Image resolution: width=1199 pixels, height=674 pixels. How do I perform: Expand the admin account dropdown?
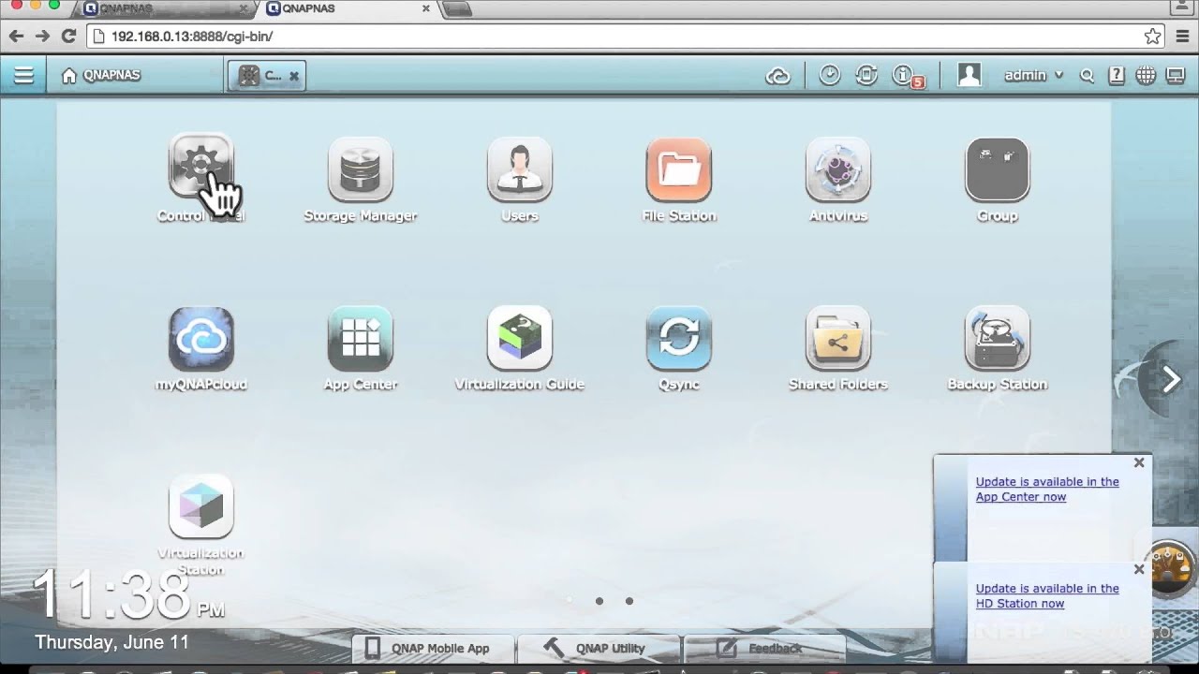1034,75
